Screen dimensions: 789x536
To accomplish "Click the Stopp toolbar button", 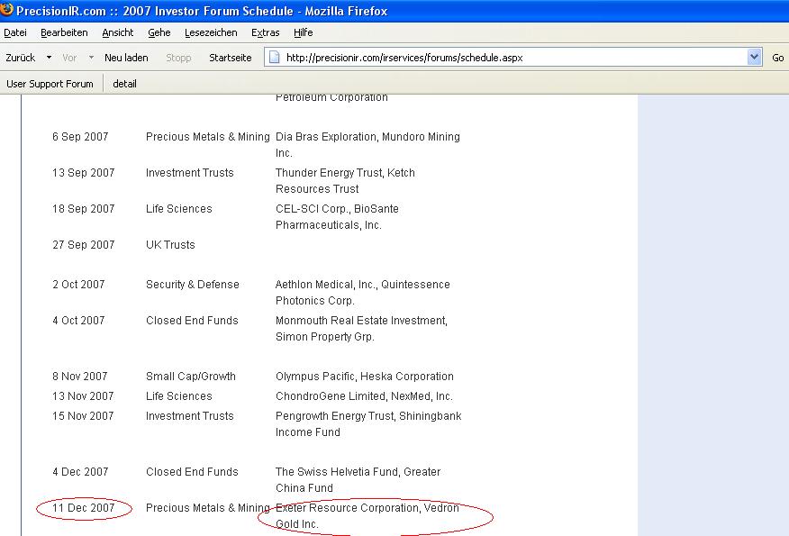I will pyautogui.click(x=178, y=58).
